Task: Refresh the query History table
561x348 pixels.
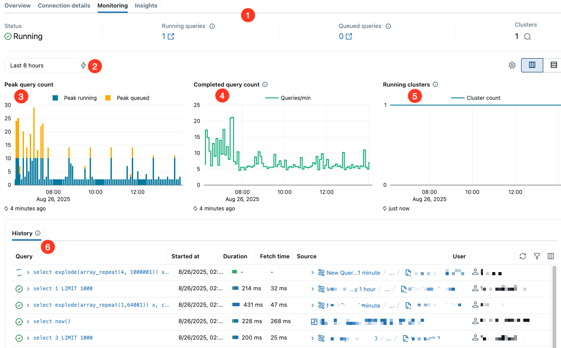Action: (x=522, y=256)
